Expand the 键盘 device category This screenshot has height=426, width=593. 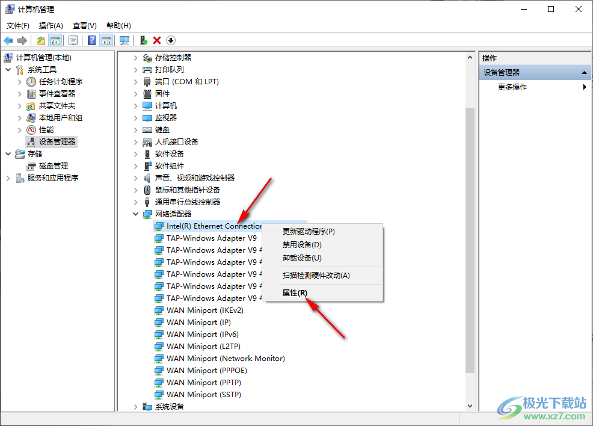tap(136, 130)
